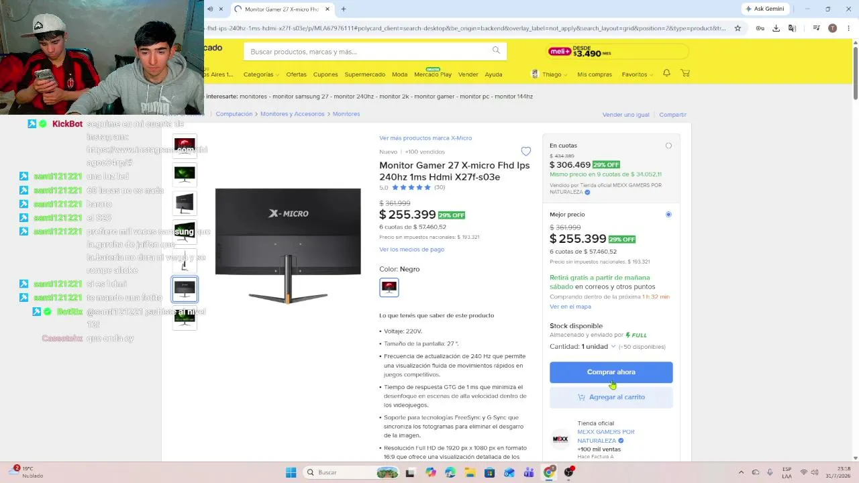Open the notifications bell
The image size is (859, 483).
(x=666, y=73)
